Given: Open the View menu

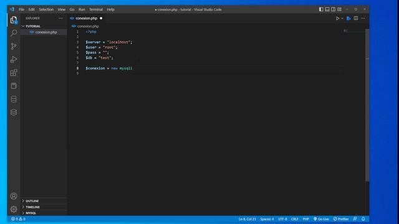Looking at the screenshot, I should tap(61, 9).
